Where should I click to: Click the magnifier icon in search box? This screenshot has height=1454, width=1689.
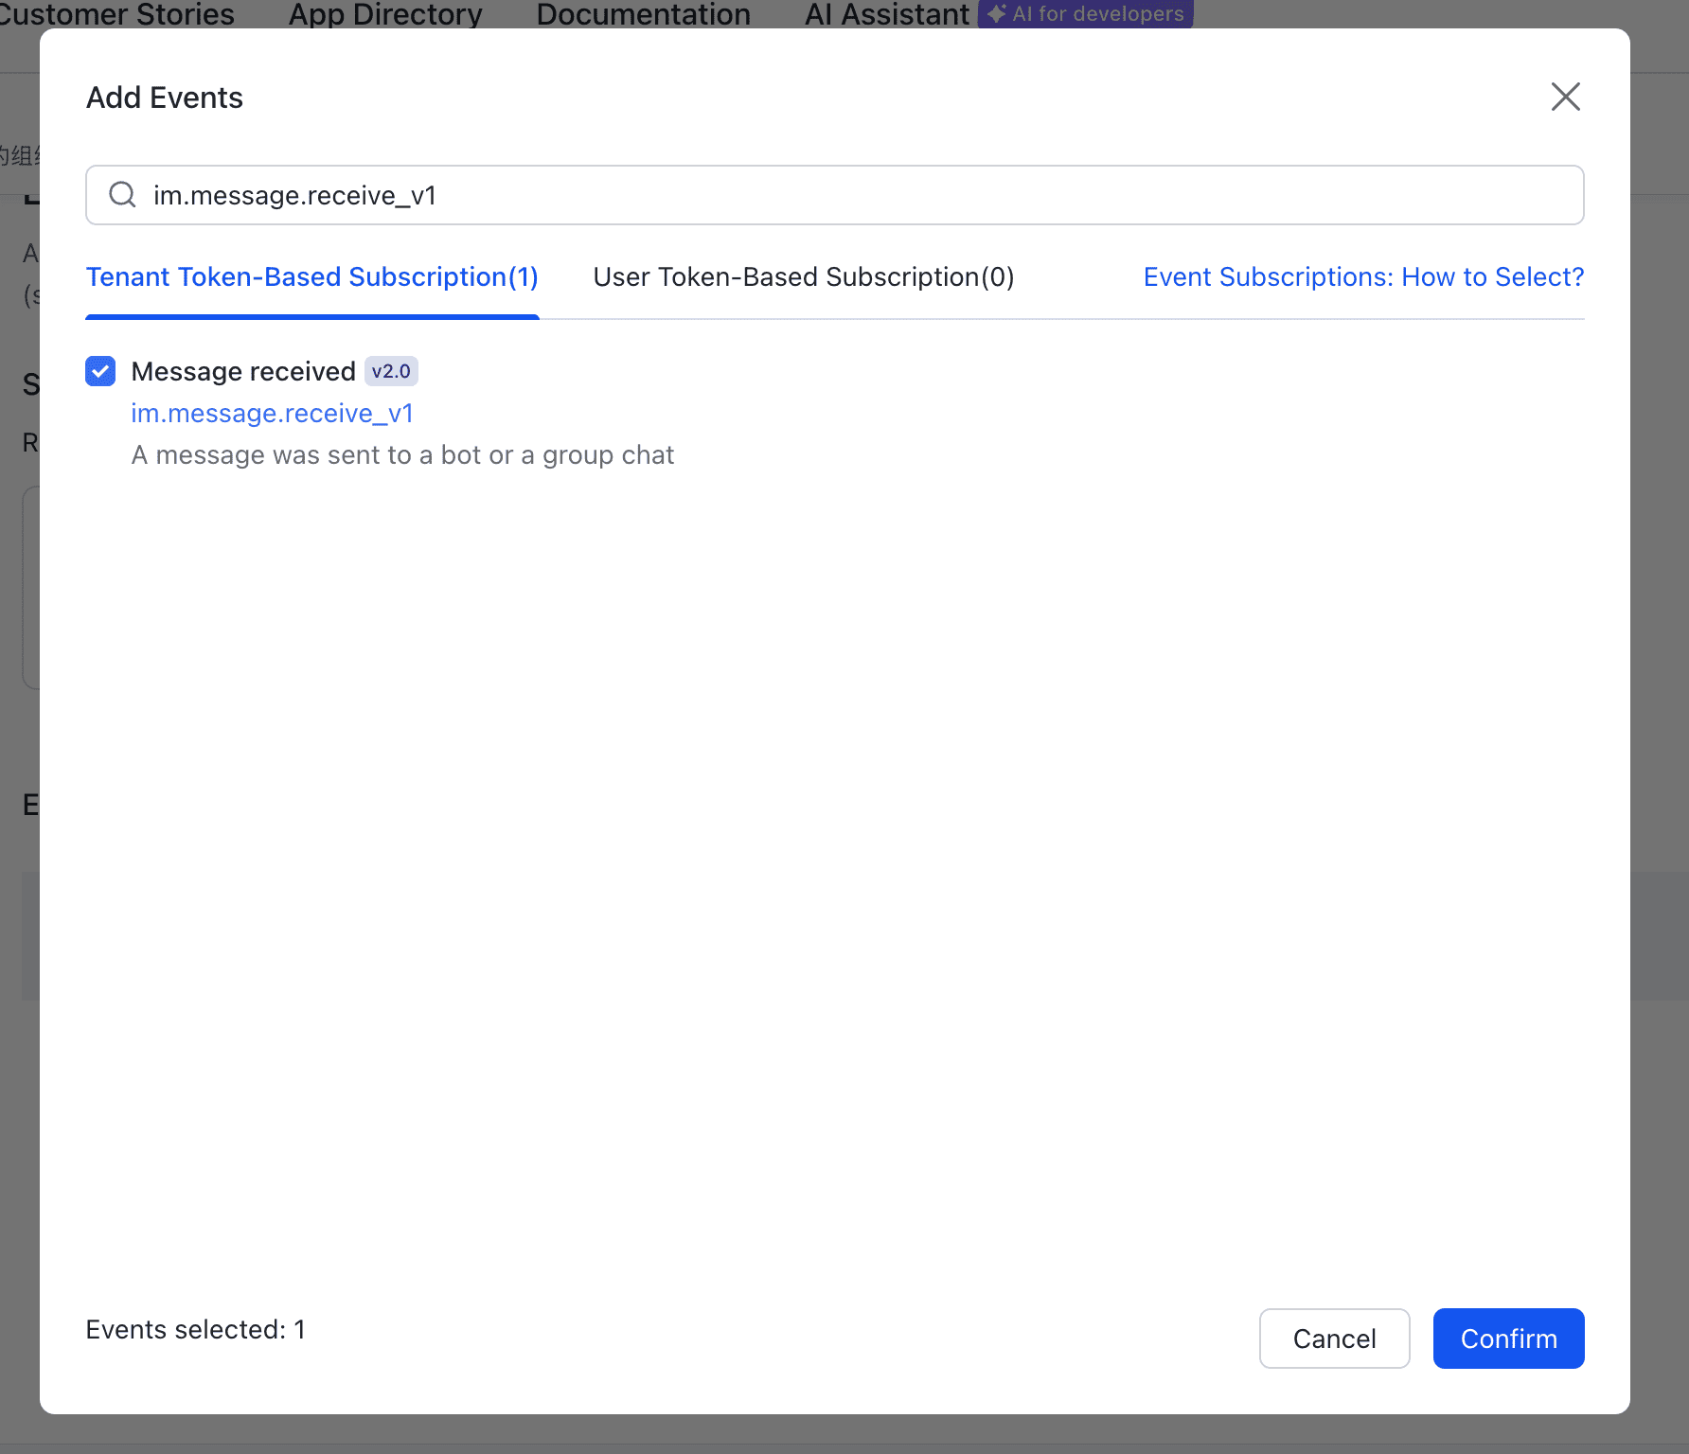point(123,195)
